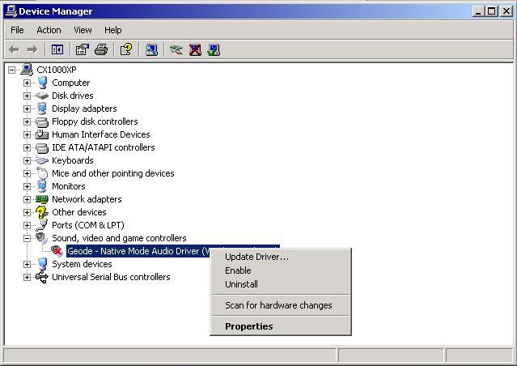
Task: Click the disabled Geode audio device icon
Action: coord(57,251)
